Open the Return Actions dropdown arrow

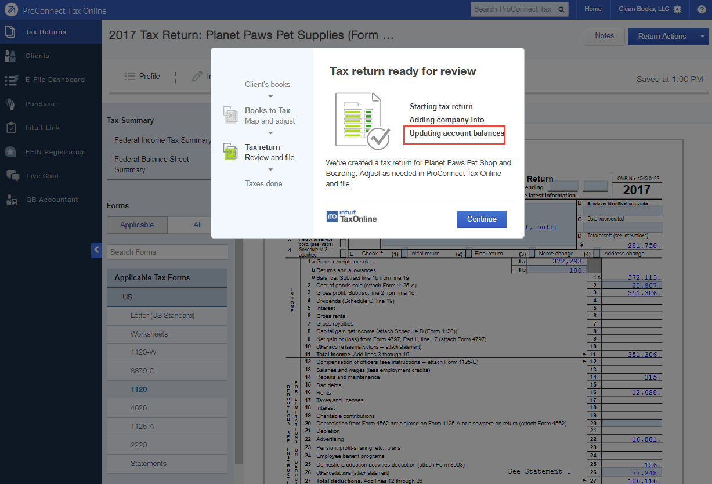(702, 36)
